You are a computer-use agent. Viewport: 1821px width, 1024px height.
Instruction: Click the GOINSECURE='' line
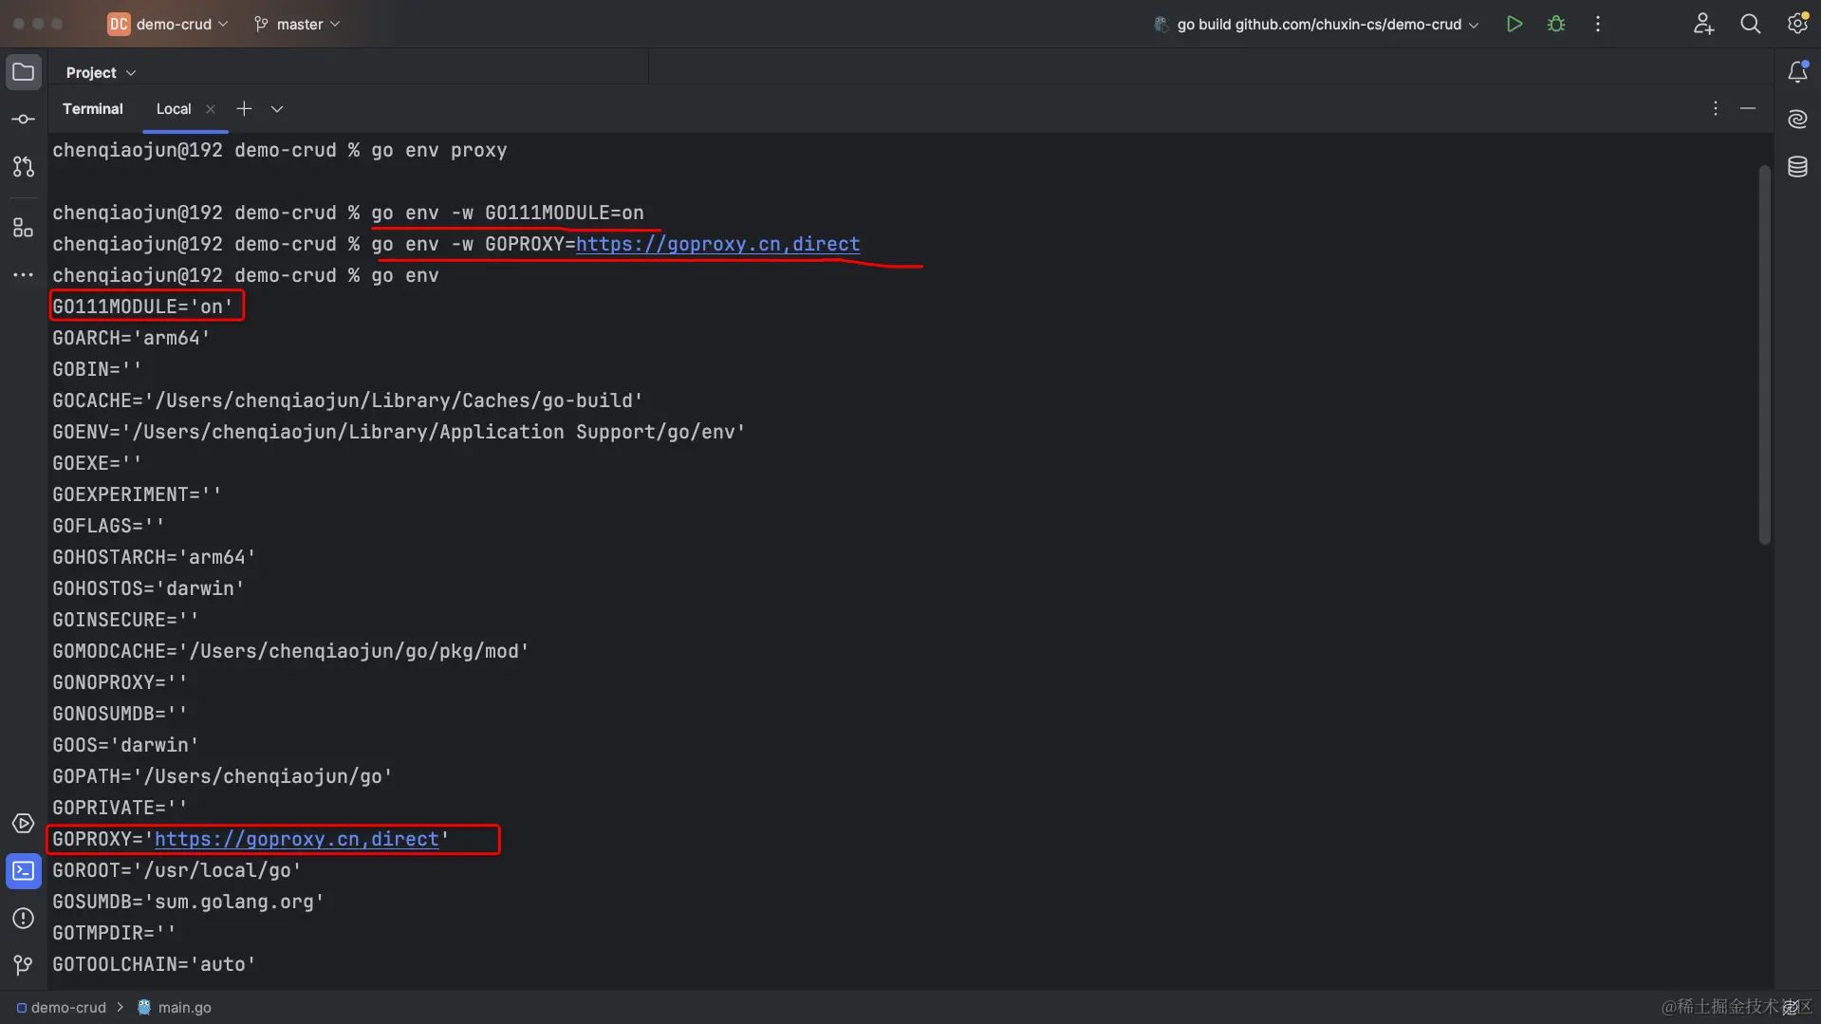125,620
